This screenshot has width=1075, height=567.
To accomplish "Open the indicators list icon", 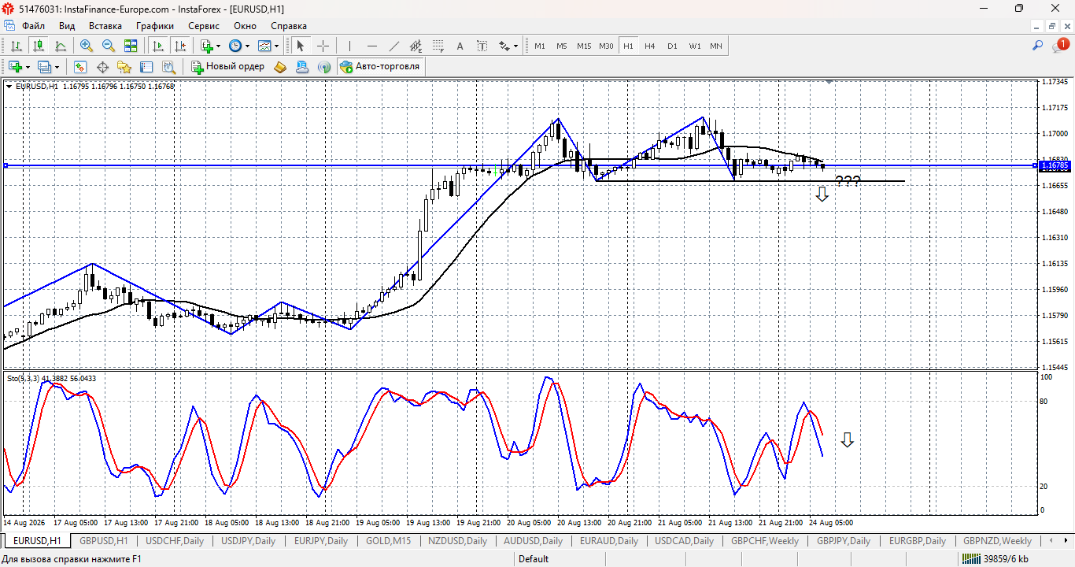I will [207, 46].
